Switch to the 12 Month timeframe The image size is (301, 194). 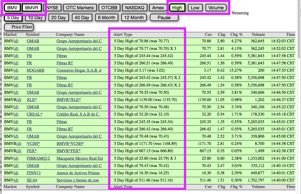tap(134, 17)
